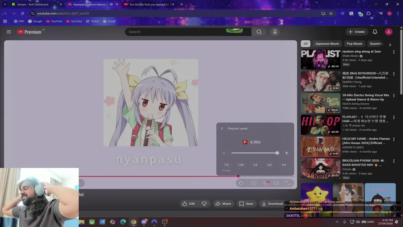Download the video
The height and width of the screenshot is (227, 403).
pos(272,204)
